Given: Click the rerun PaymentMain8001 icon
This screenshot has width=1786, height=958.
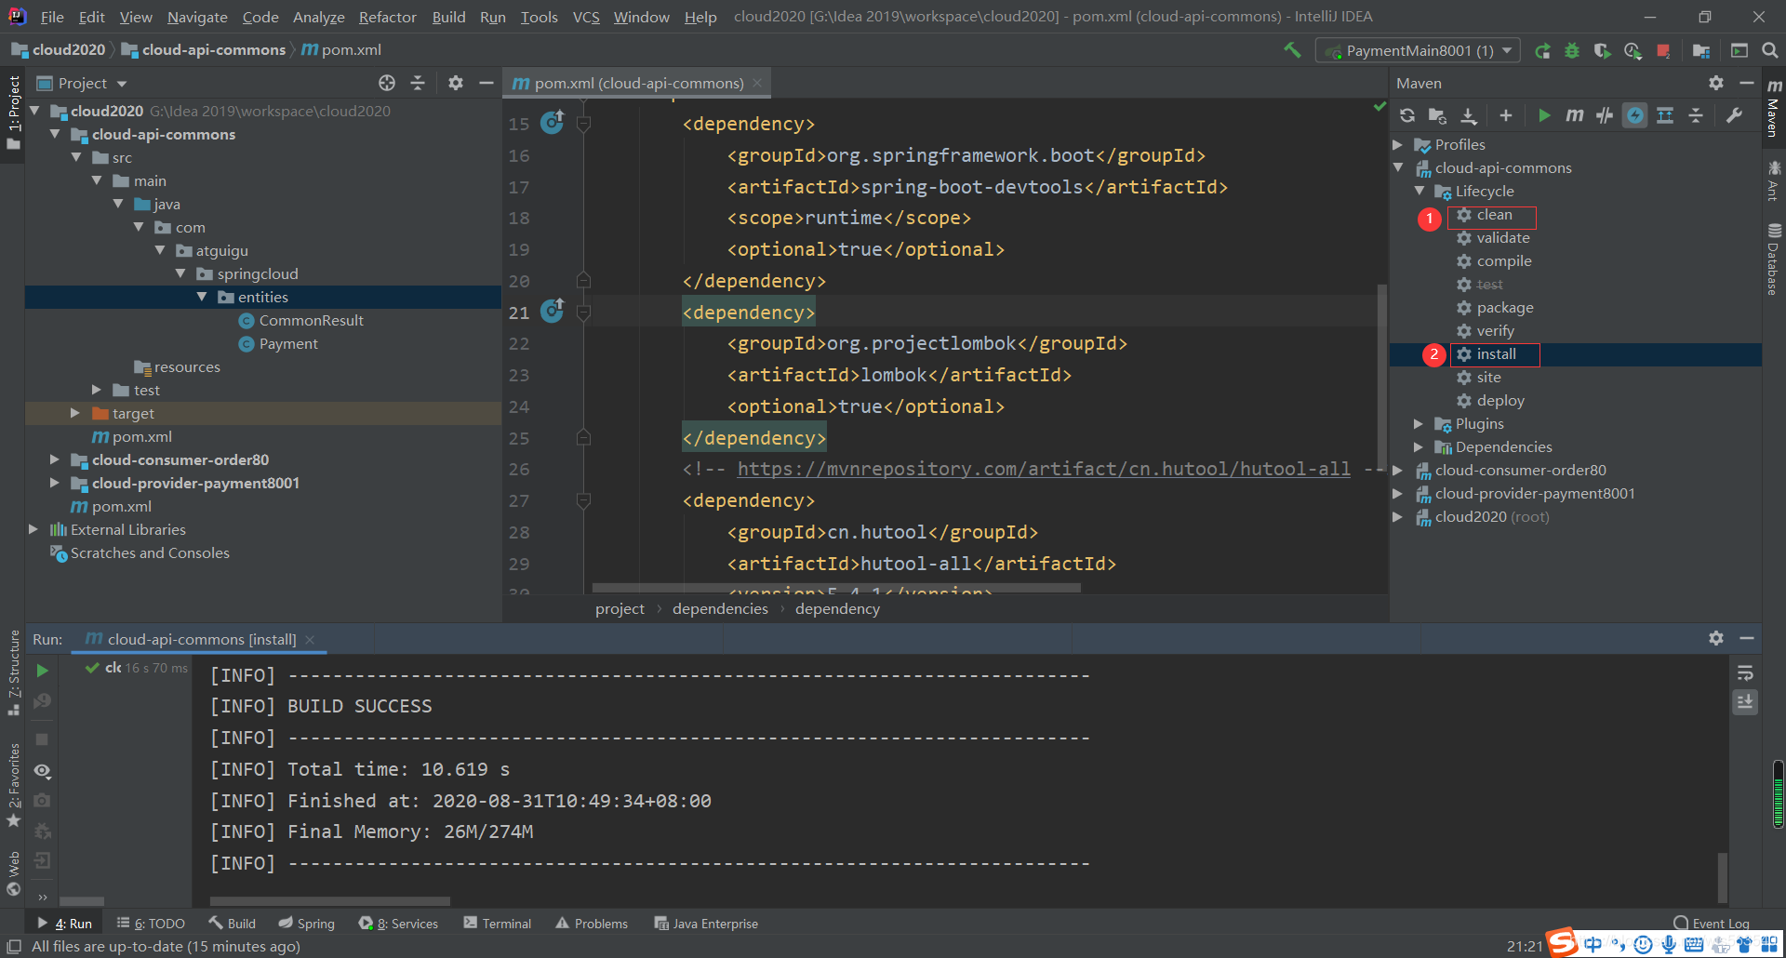Looking at the screenshot, I should pos(1542,51).
